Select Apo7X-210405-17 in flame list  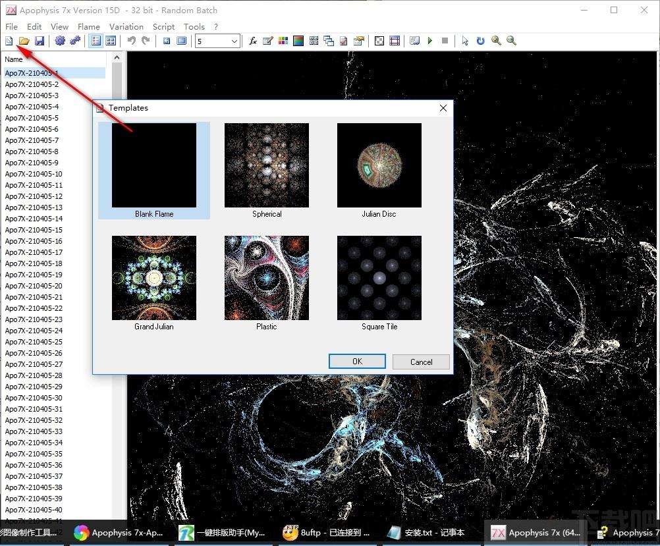(34, 252)
